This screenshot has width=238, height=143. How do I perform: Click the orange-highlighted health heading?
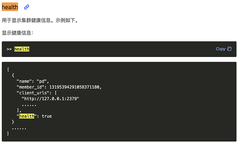10,7
